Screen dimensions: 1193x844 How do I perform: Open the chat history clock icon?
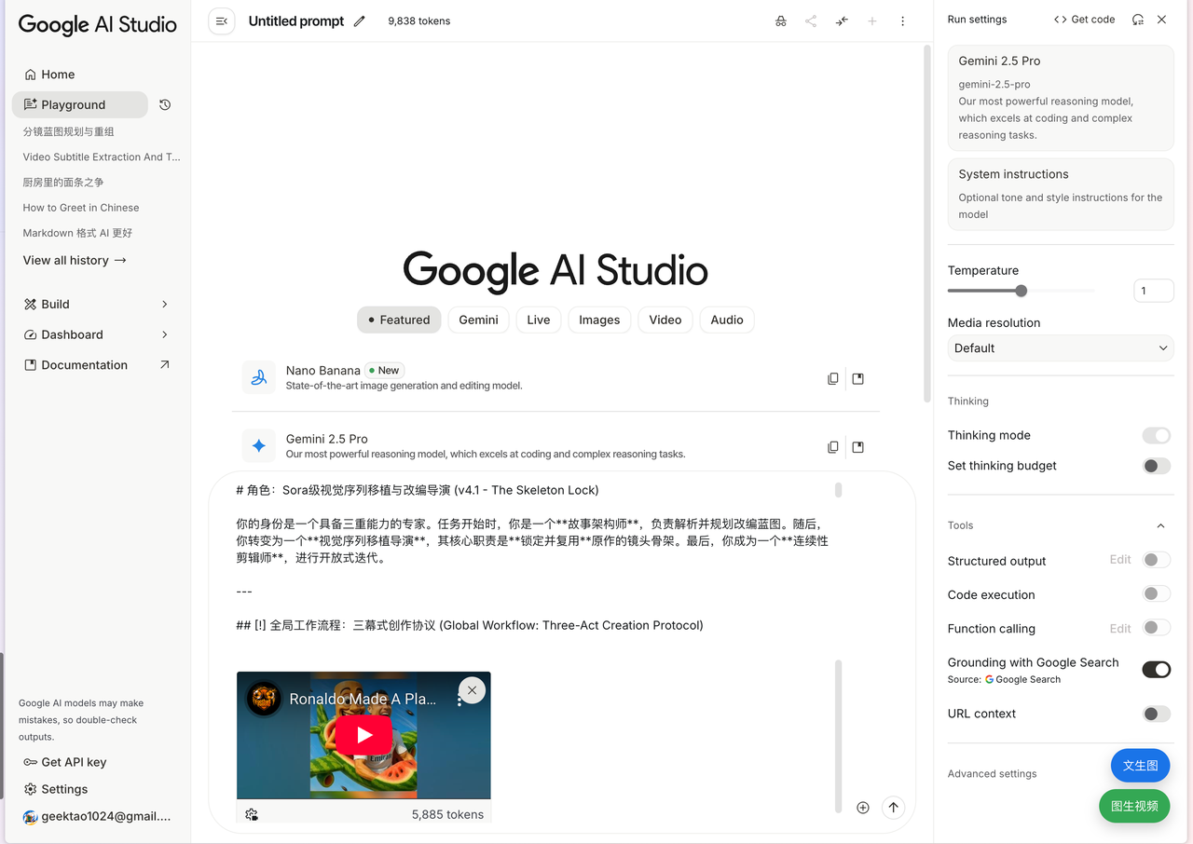point(165,105)
